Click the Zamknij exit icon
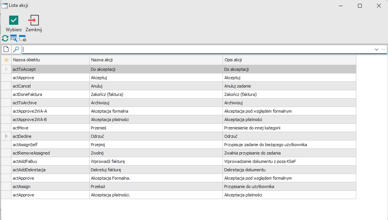 (34, 20)
